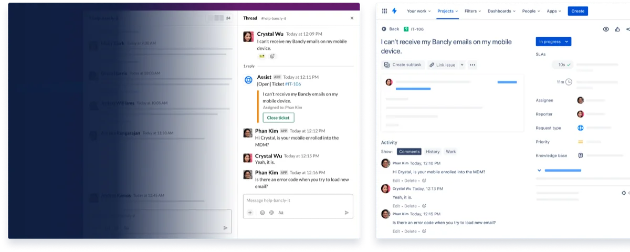Image resolution: width=630 pixels, height=252 pixels.
Task: Click the Assist app icon in thread
Action: pyautogui.click(x=248, y=80)
